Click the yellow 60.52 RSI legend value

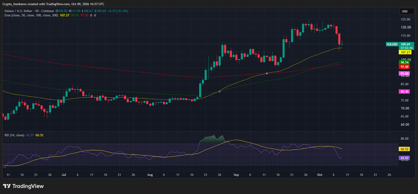click(x=40, y=135)
